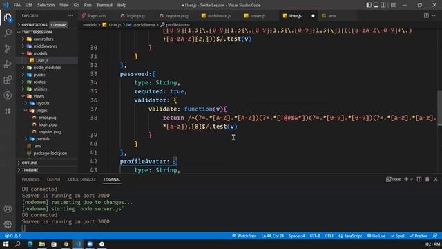Add a new terminal with plus icon
442x249 pixels.
pyautogui.click(x=406, y=179)
